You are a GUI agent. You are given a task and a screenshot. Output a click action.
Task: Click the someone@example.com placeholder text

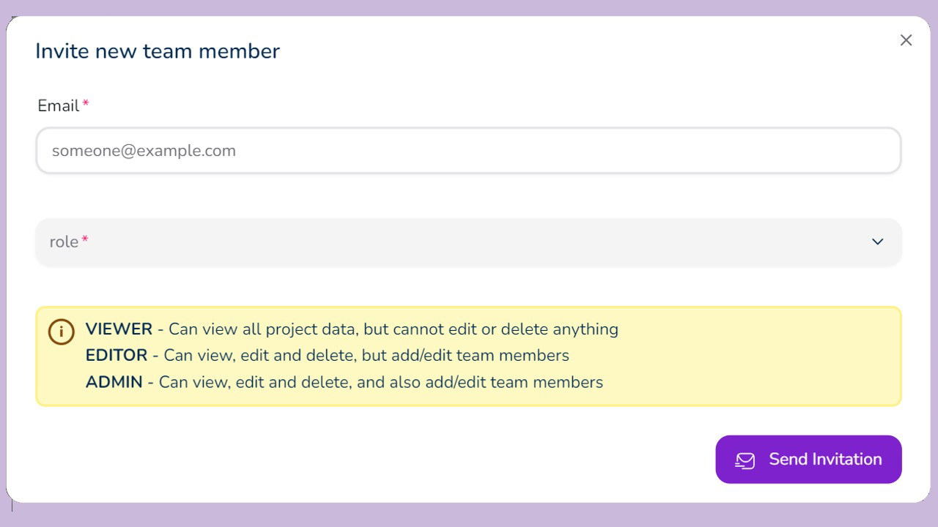click(144, 151)
